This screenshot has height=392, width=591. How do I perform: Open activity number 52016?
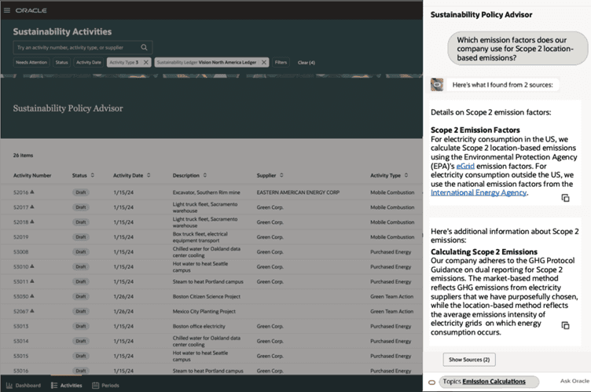pyautogui.click(x=20, y=192)
